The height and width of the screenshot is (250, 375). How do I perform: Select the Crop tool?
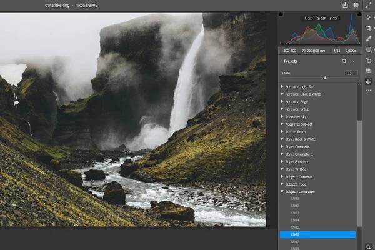[x=368, y=28]
